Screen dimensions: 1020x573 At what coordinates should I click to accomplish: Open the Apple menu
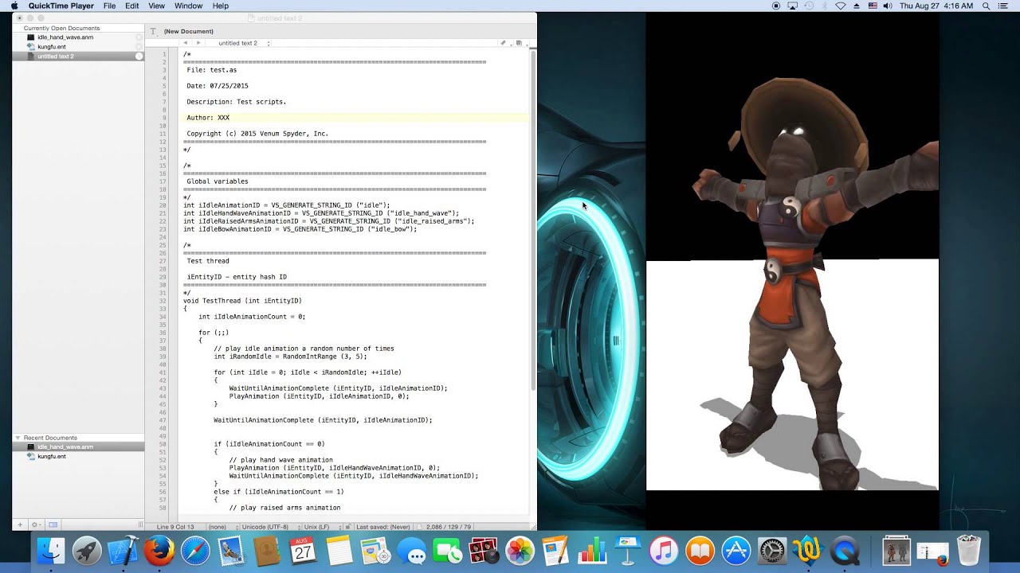pyautogui.click(x=14, y=6)
